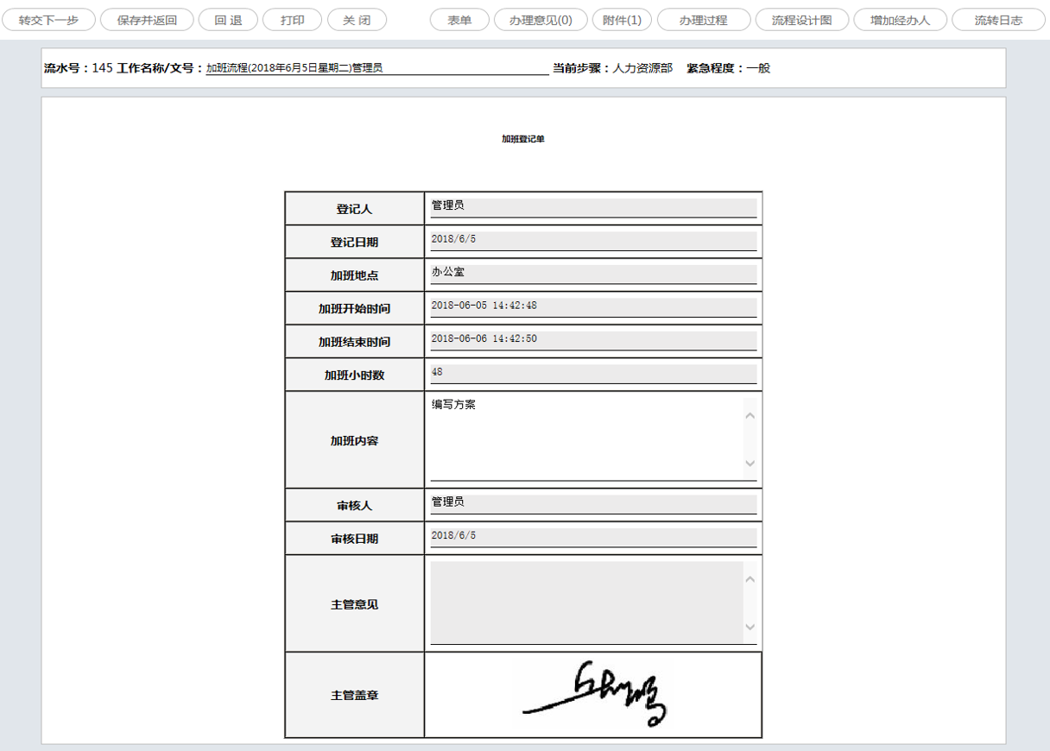
Task: Click 保存并返回 to save and return
Action: pyautogui.click(x=147, y=20)
